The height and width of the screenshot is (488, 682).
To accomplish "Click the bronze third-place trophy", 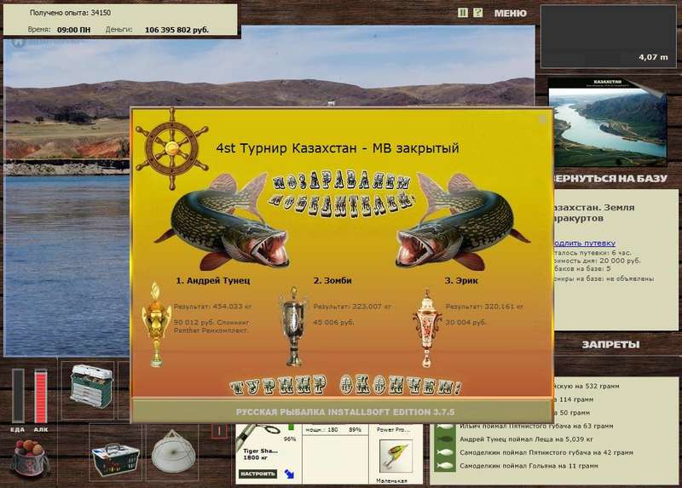I will coord(427,328).
